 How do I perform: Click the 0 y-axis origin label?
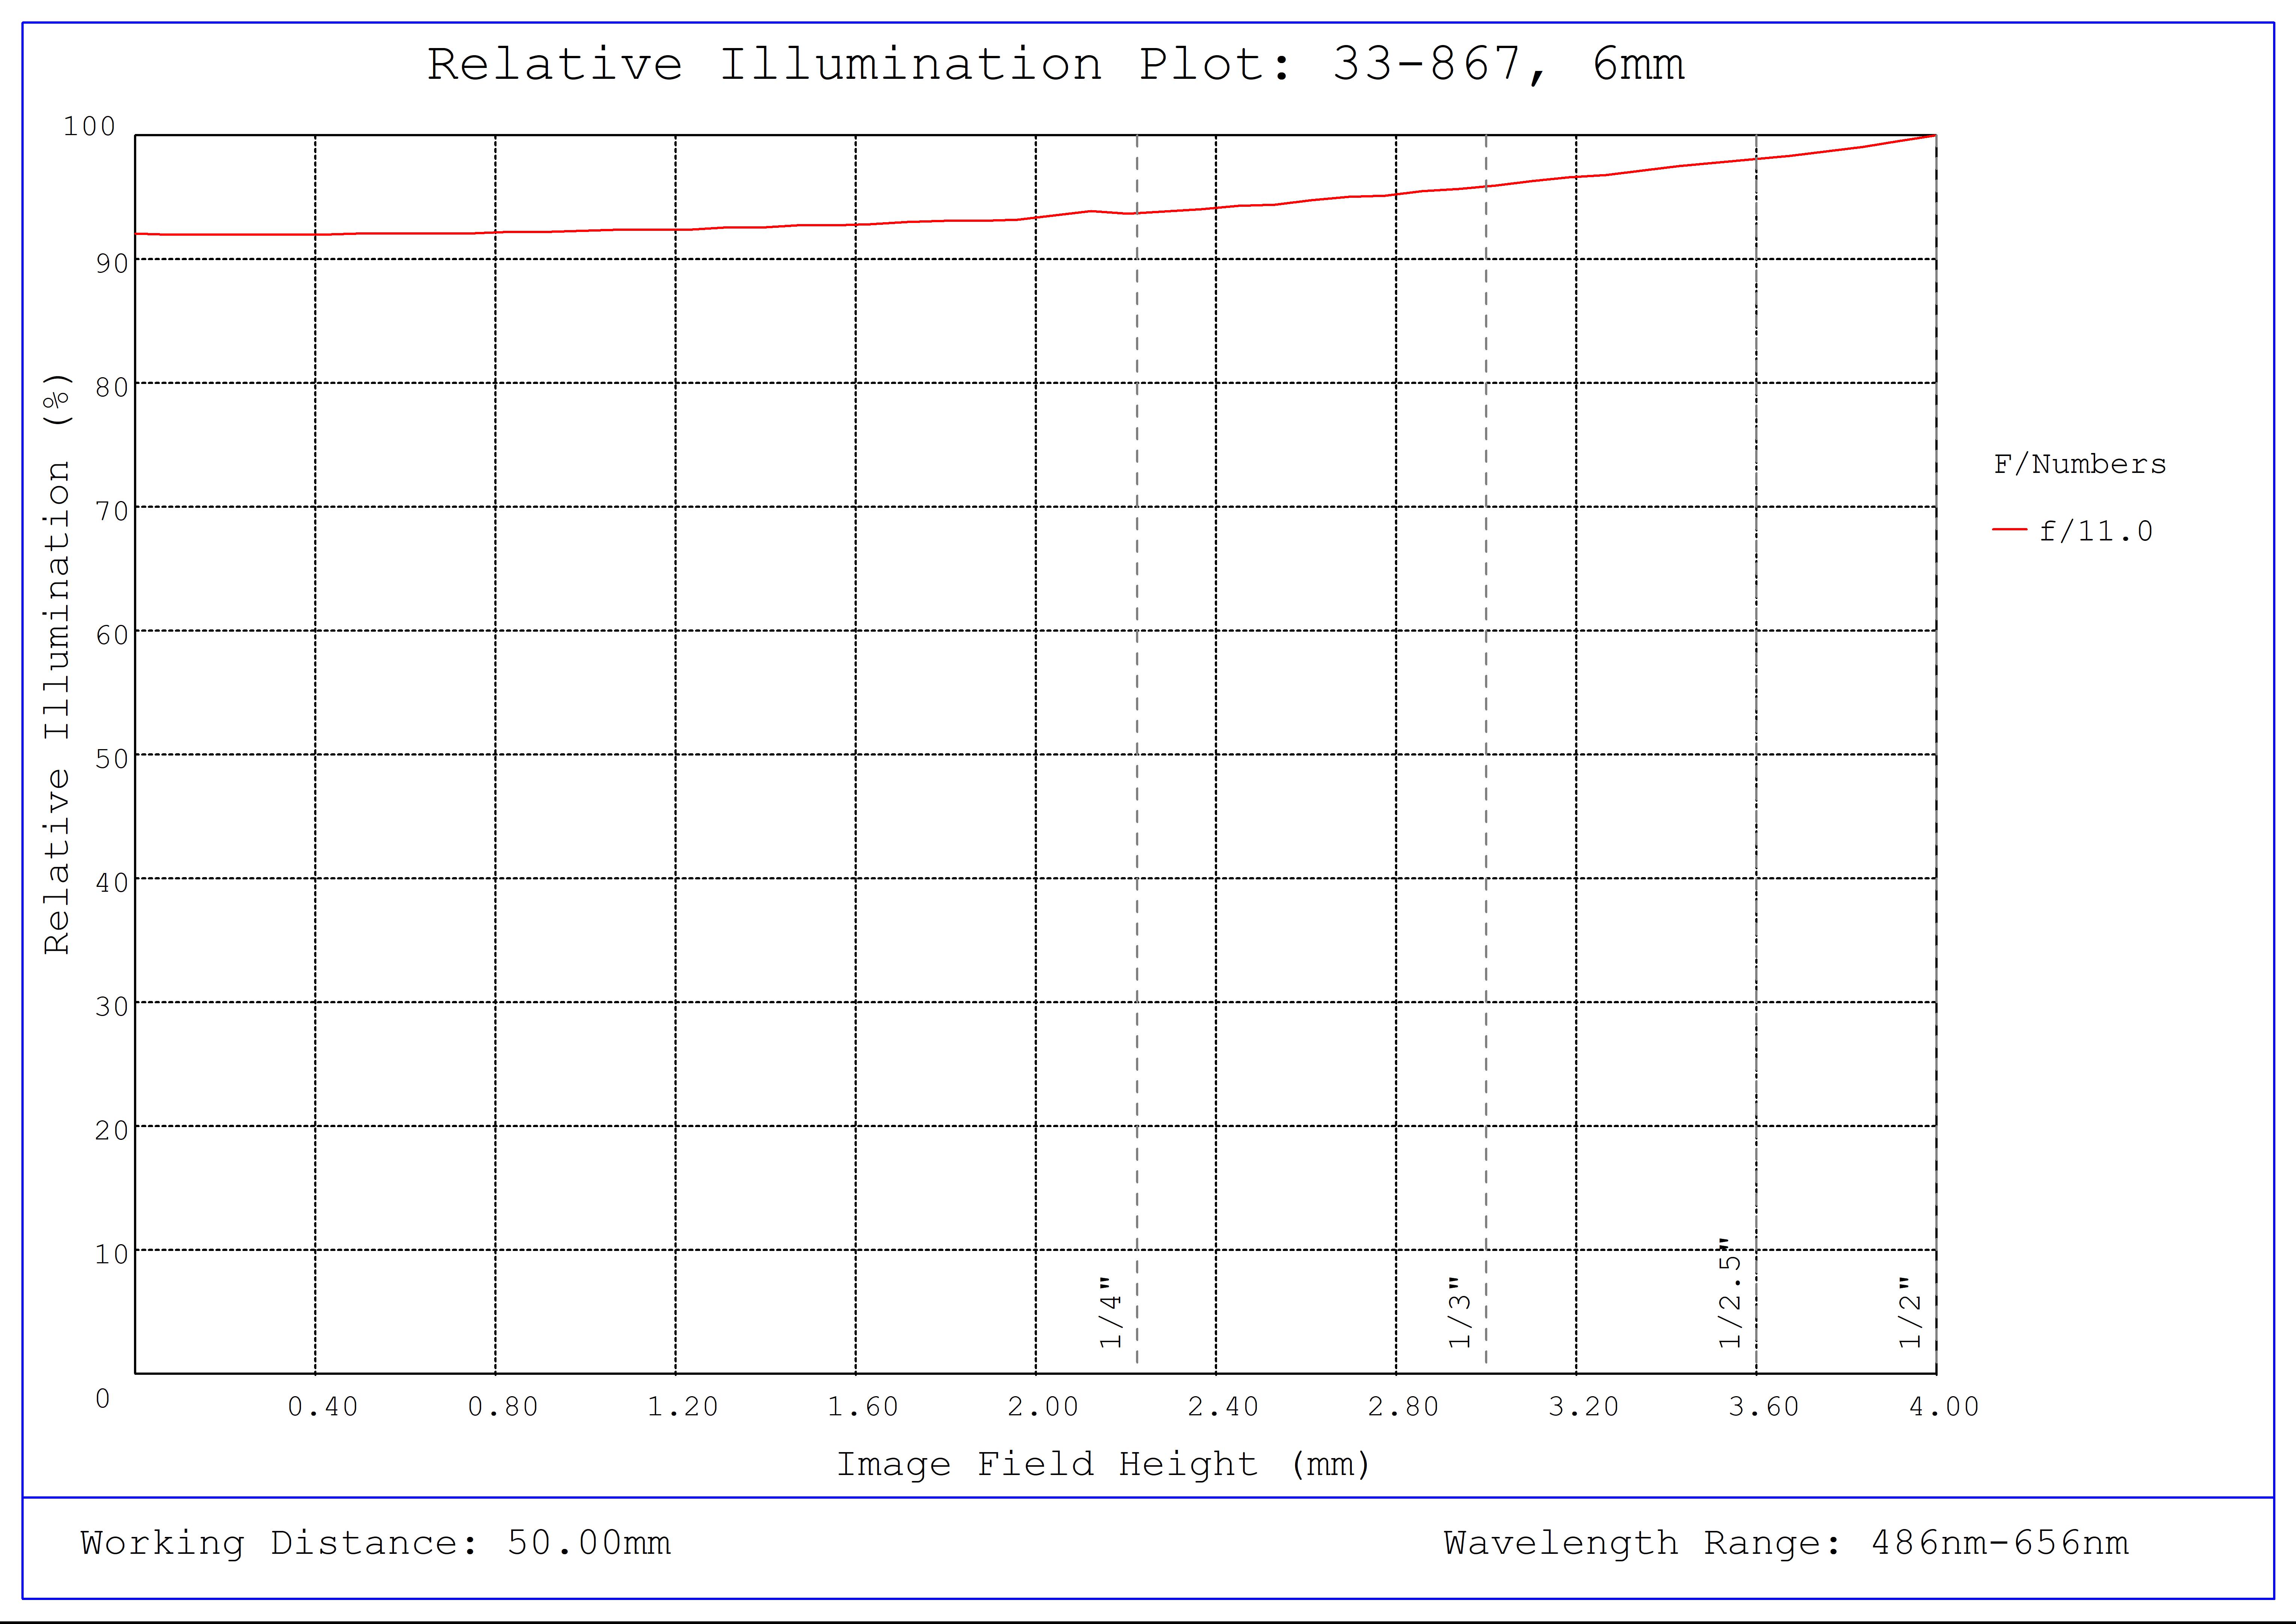click(x=102, y=1398)
